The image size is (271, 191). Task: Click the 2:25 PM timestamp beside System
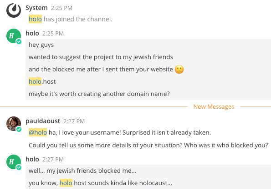click(x=61, y=8)
